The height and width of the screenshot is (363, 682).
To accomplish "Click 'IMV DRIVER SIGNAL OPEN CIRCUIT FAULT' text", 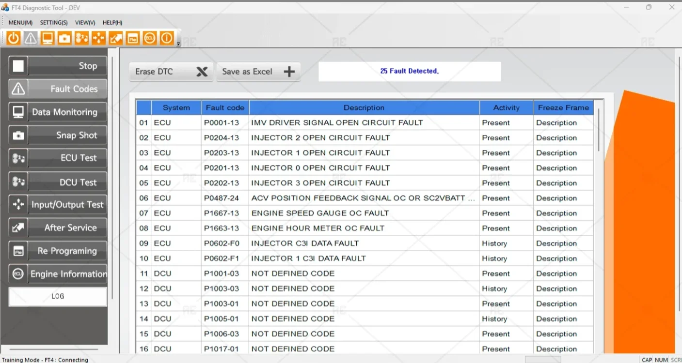I will [x=337, y=123].
